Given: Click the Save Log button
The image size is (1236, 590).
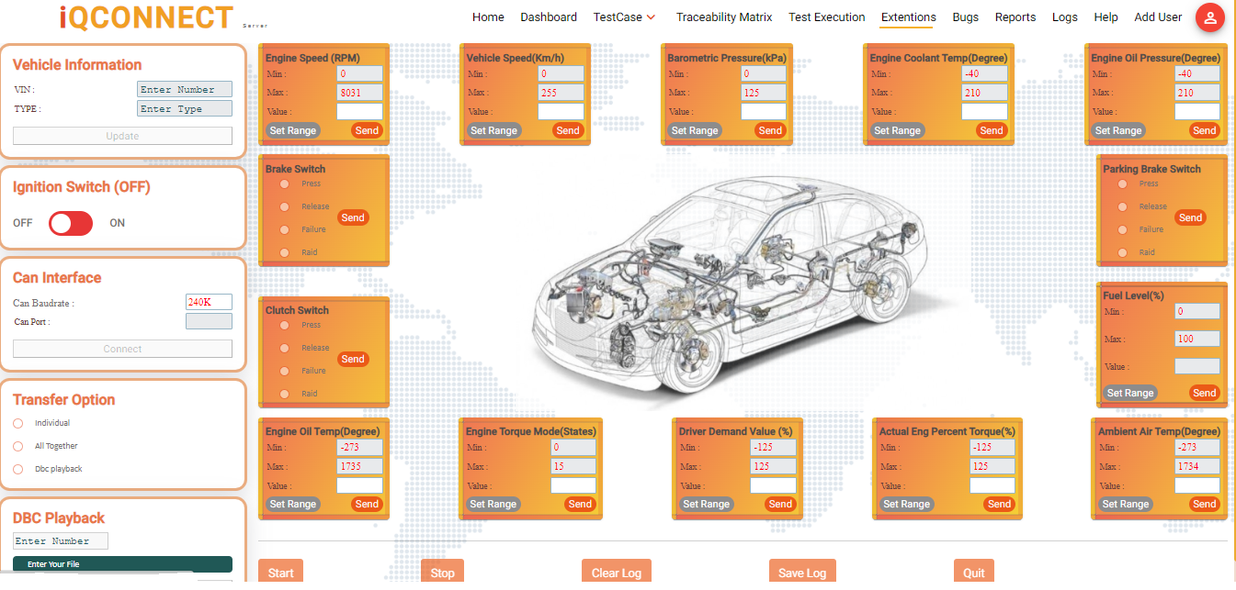Looking at the screenshot, I should (801, 573).
